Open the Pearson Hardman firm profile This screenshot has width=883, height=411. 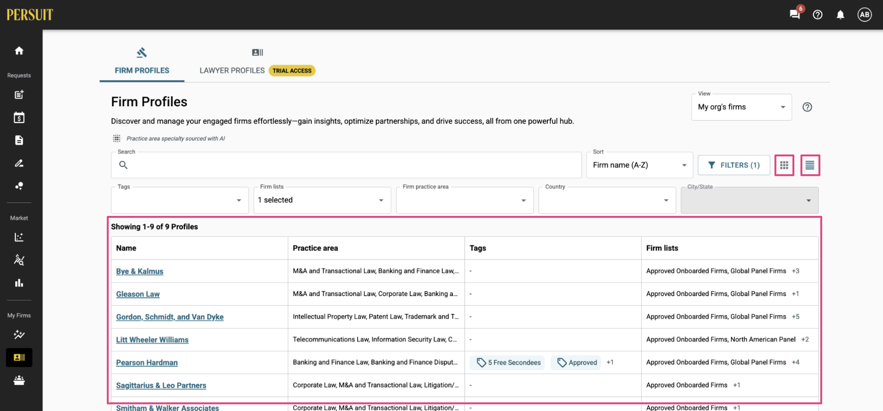147,363
